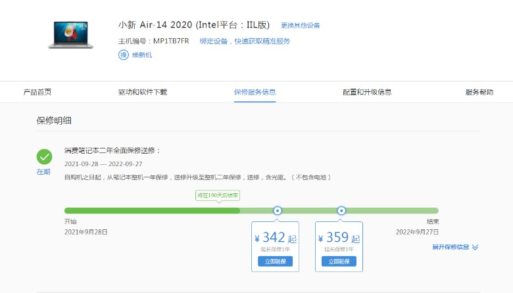
Task: Open 配置和升级信息 tab
Action: click(x=367, y=92)
